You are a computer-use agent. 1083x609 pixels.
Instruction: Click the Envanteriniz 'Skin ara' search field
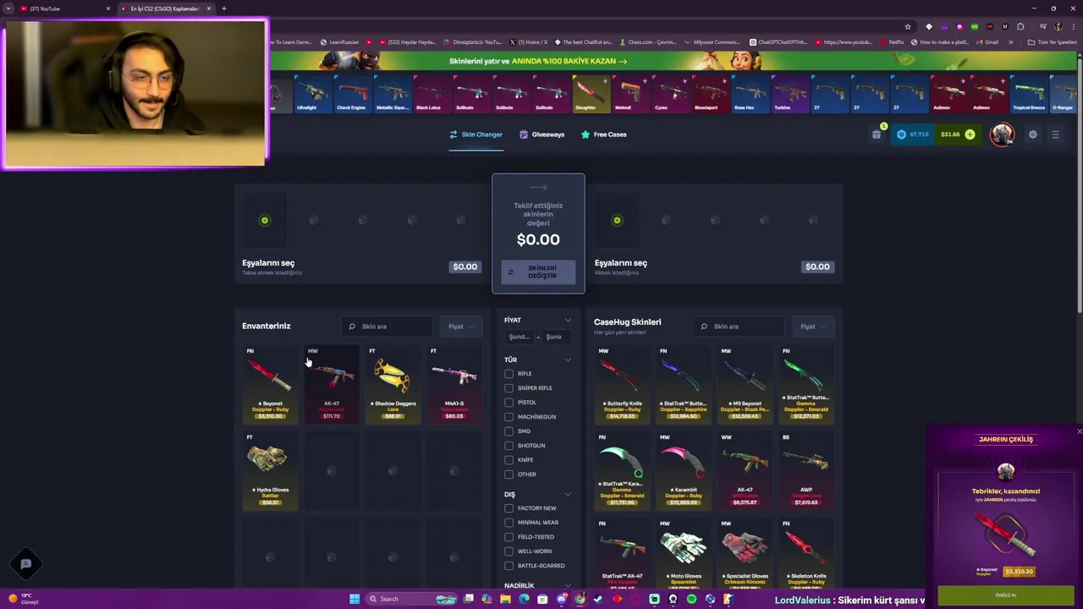[388, 326]
